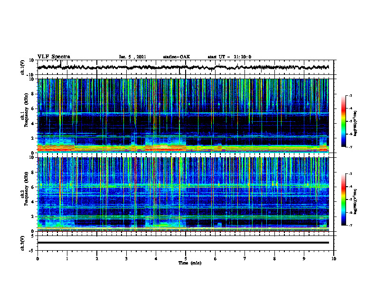Select the "station=GAK" header label
The width and height of the screenshot is (376, 290).
(x=177, y=57)
